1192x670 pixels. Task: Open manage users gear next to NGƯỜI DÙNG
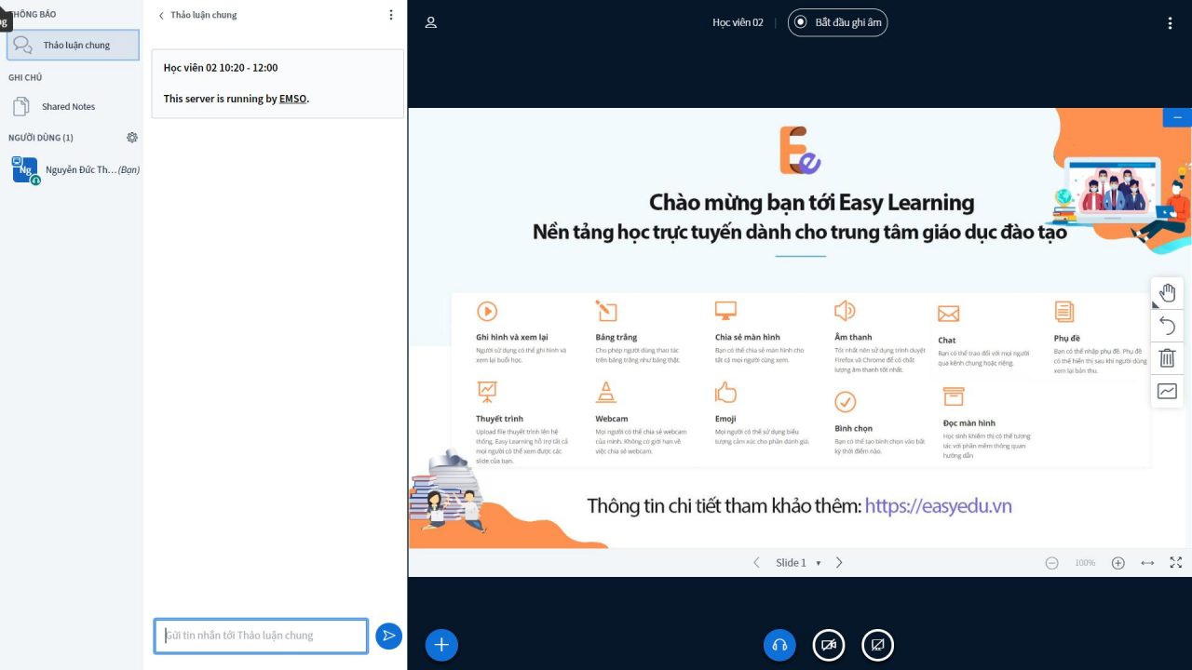pos(131,137)
